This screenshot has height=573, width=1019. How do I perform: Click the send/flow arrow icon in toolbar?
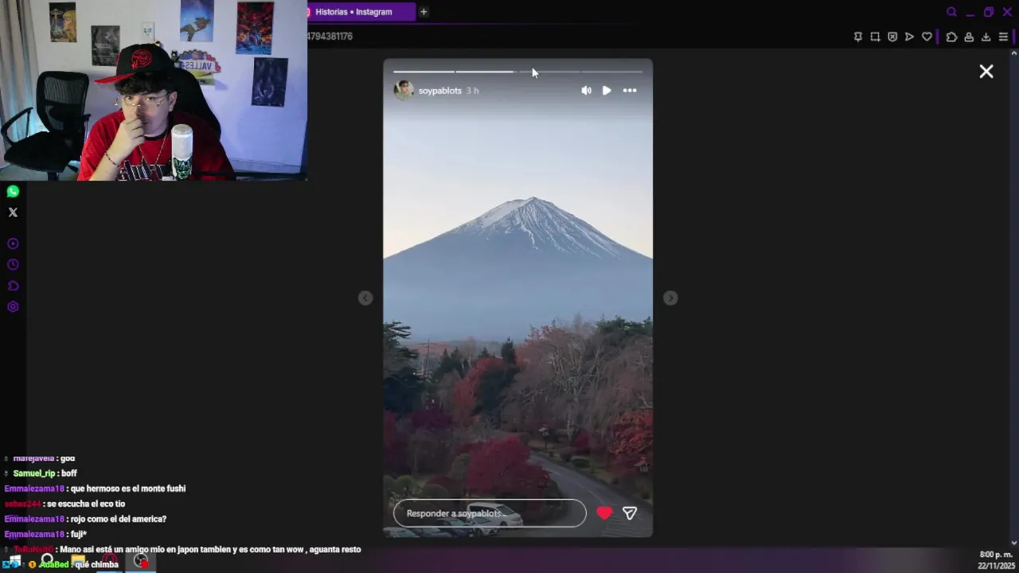[909, 37]
